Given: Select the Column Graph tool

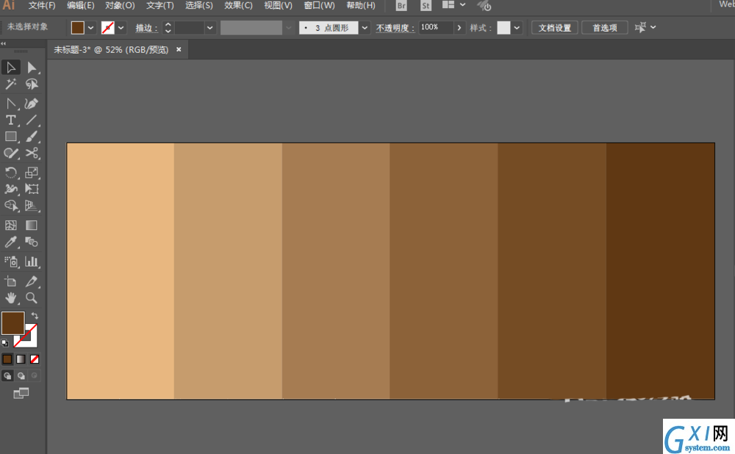Looking at the screenshot, I should click(32, 262).
